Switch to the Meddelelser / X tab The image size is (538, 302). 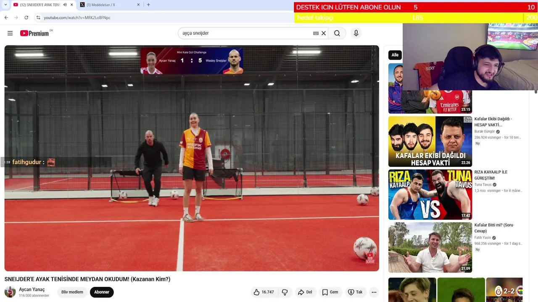pos(110,5)
